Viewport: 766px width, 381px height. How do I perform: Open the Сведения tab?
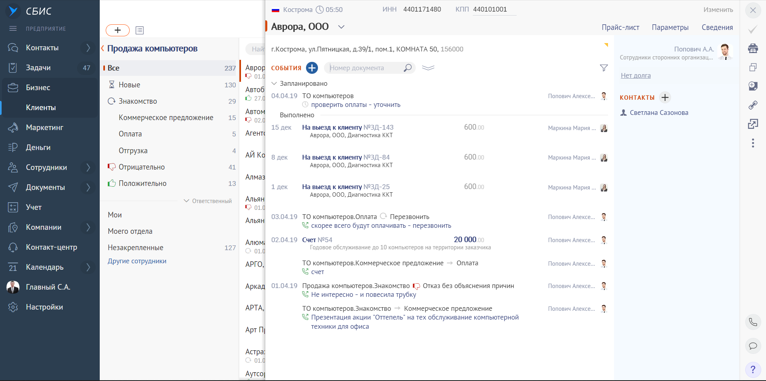[717, 28]
